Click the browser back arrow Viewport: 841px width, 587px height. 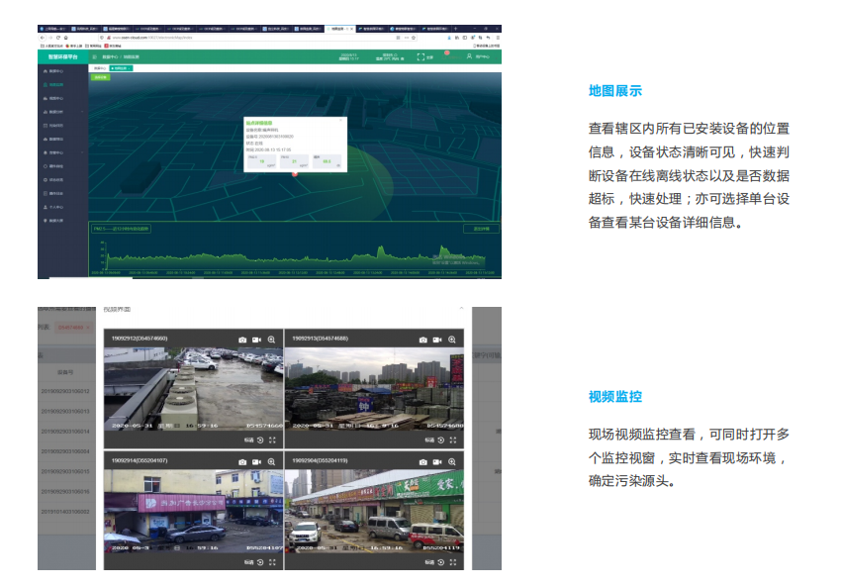pos(42,38)
